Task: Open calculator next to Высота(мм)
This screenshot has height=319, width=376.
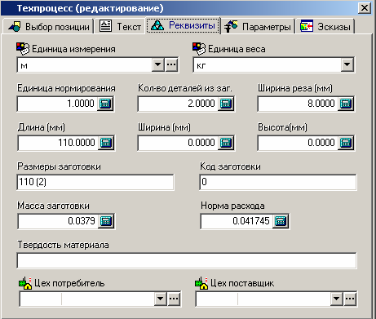Action: (x=346, y=143)
